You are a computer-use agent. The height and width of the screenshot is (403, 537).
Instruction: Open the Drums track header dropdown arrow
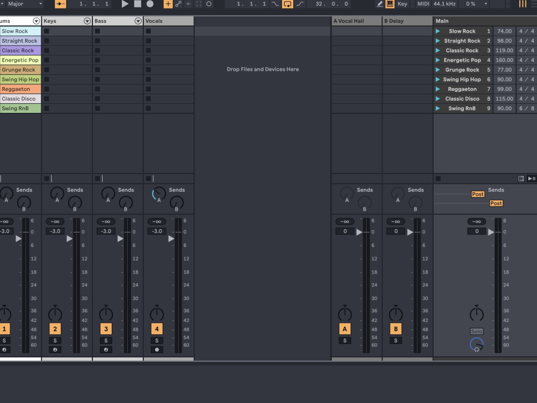pos(37,21)
